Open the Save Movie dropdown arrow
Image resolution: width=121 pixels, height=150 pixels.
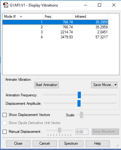(x=115, y=85)
